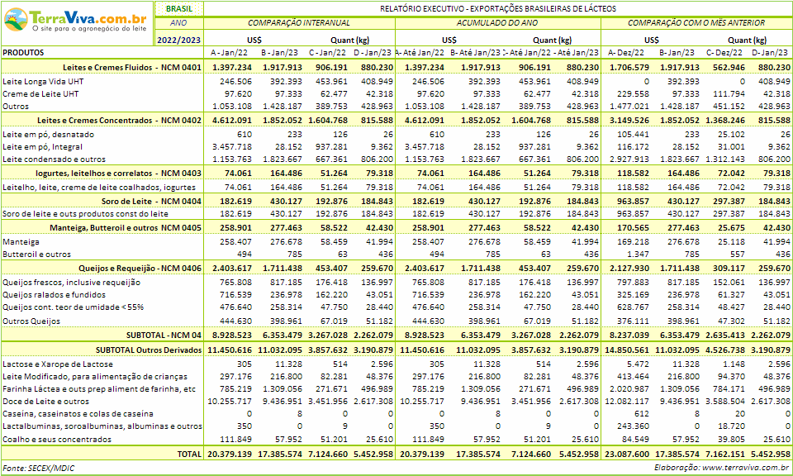This screenshot has height=476, width=793.
Task: Click COMPARAÇÃO COM O MÊS ANTERIOR header
Action: point(696,23)
